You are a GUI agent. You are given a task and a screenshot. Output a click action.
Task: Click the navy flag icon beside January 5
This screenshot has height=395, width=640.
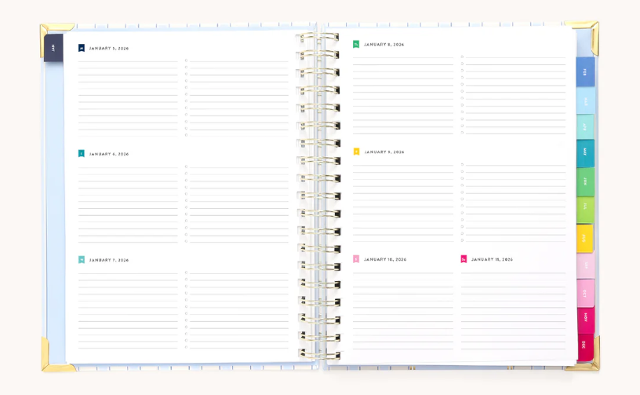click(x=82, y=48)
